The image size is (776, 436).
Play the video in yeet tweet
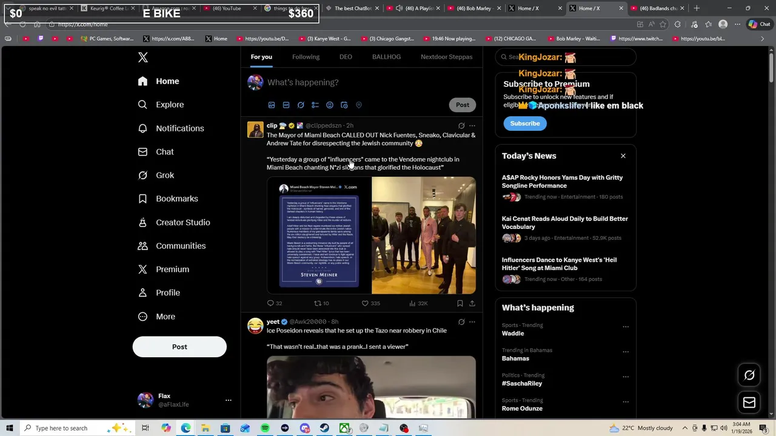point(371,387)
